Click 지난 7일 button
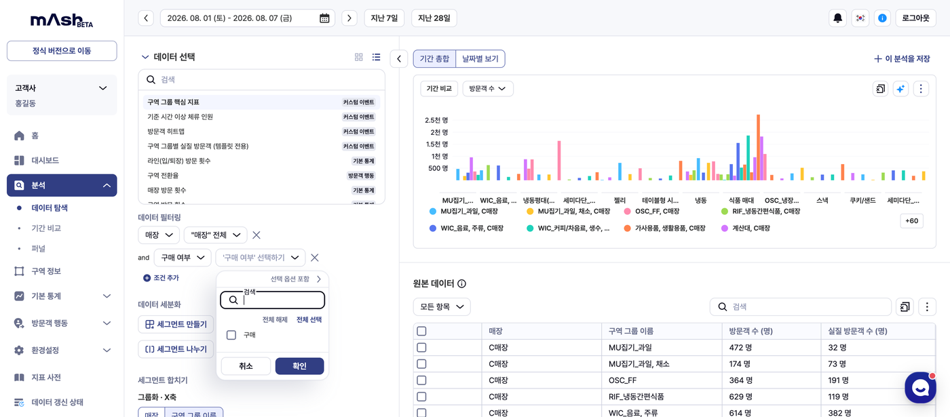Screen dimensions: 950x417 (384, 18)
